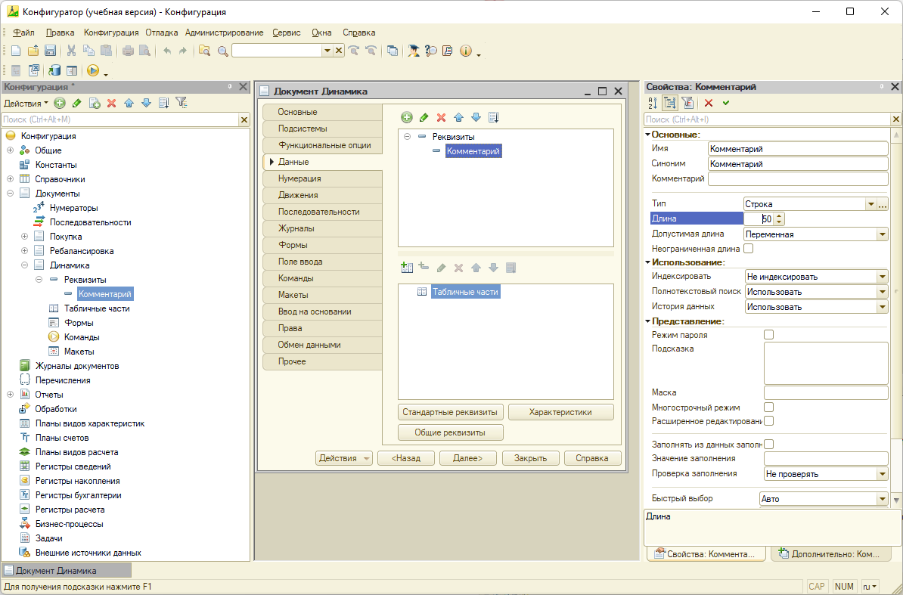Enable the Неограниченная длина checkbox

748,249
